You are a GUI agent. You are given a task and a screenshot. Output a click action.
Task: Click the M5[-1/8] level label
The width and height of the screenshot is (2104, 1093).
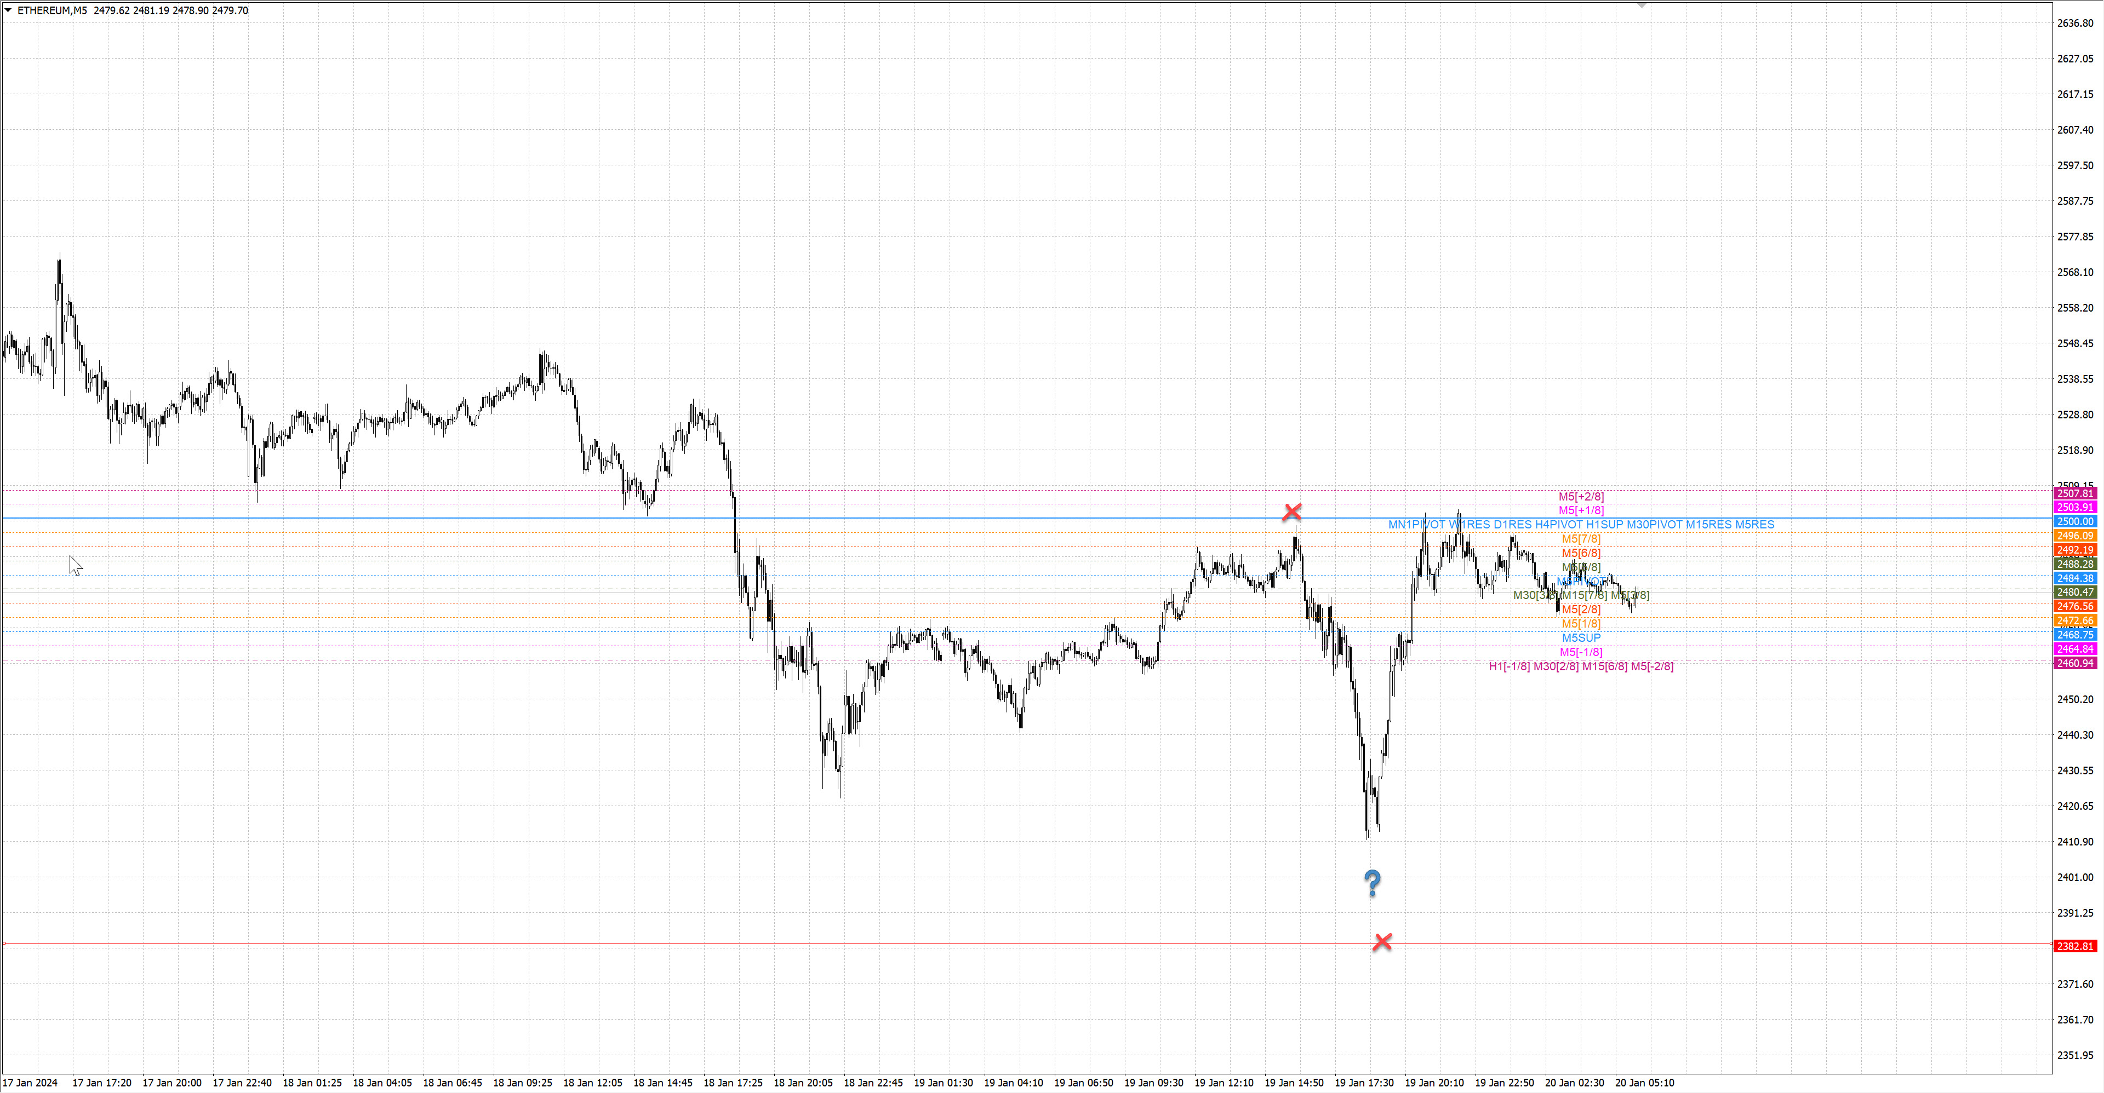1580,652
